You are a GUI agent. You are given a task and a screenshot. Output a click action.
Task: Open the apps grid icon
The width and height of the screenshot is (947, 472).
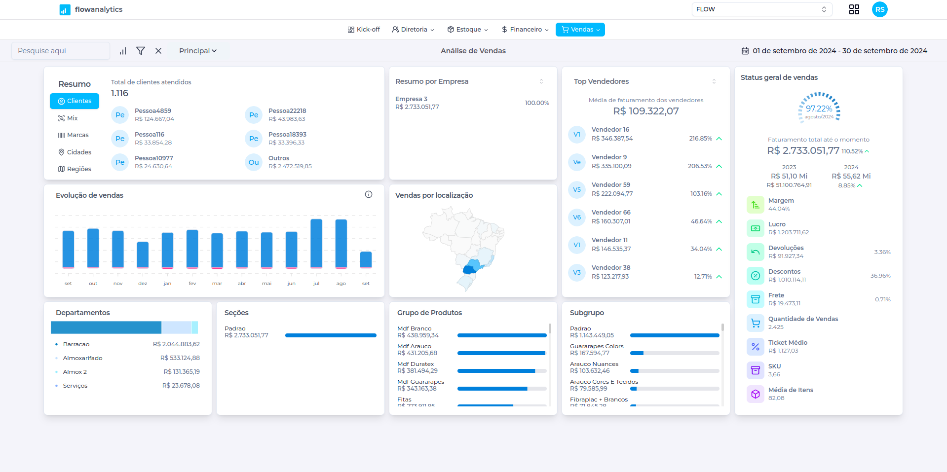click(x=854, y=9)
